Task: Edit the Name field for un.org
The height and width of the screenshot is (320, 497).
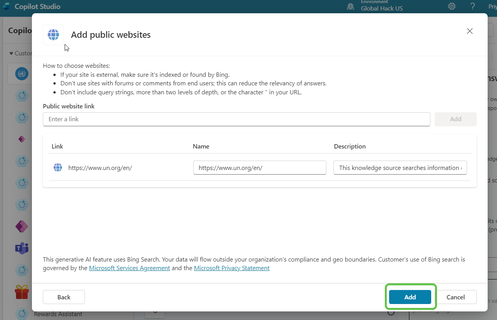Action: (x=259, y=168)
